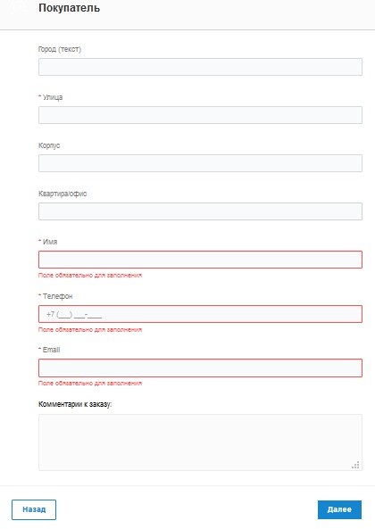
Task: Click the Телефон label
Action: click(x=55, y=296)
